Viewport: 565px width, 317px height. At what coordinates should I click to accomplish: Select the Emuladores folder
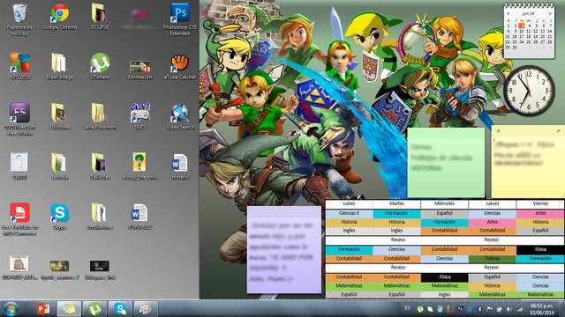click(100, 217)
